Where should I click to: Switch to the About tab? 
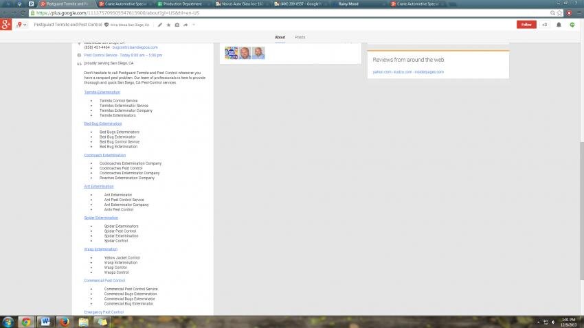[280, 37]
